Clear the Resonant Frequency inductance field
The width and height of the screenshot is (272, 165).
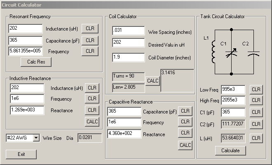[x=90, y=28]
